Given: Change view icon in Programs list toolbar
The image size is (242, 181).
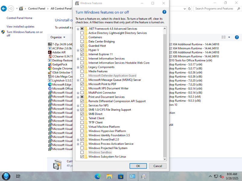Looking at the screenshot, I should (224, 37).
